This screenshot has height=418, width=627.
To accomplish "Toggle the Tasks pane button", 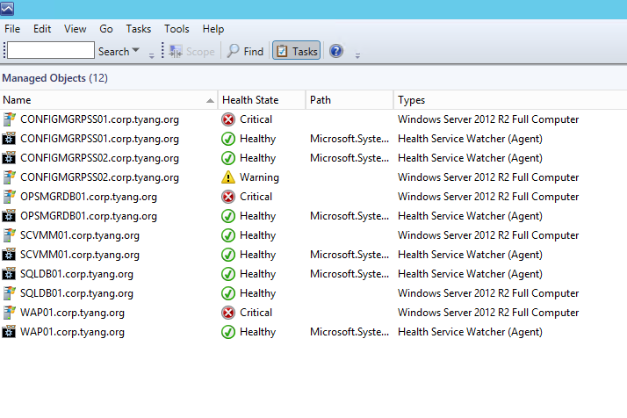I will 296,51.
